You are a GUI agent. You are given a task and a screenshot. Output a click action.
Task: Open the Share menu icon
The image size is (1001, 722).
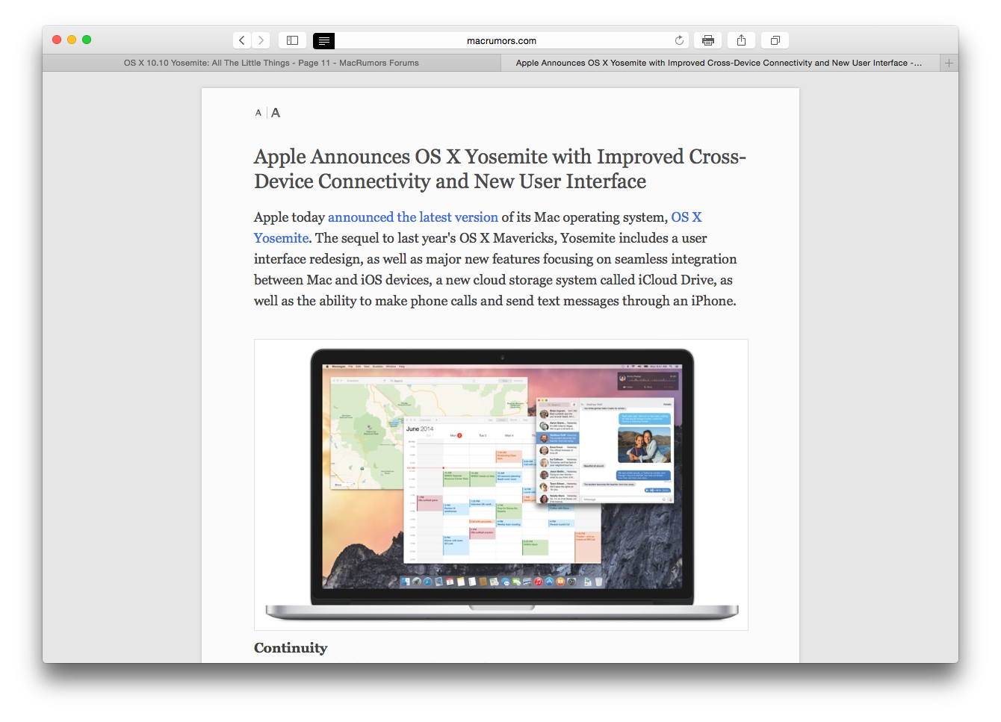[x=741, y=40]
